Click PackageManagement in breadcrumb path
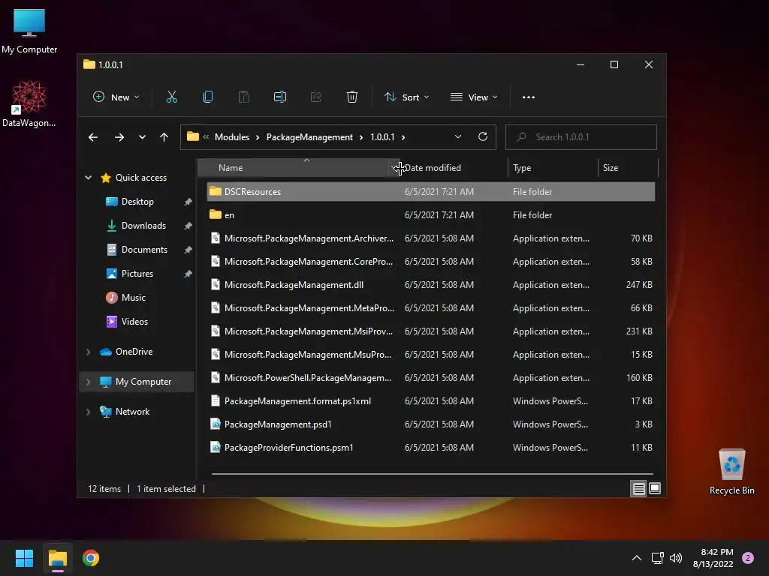Viewport: 769px width, 576px height. click(x=309, y=137)
